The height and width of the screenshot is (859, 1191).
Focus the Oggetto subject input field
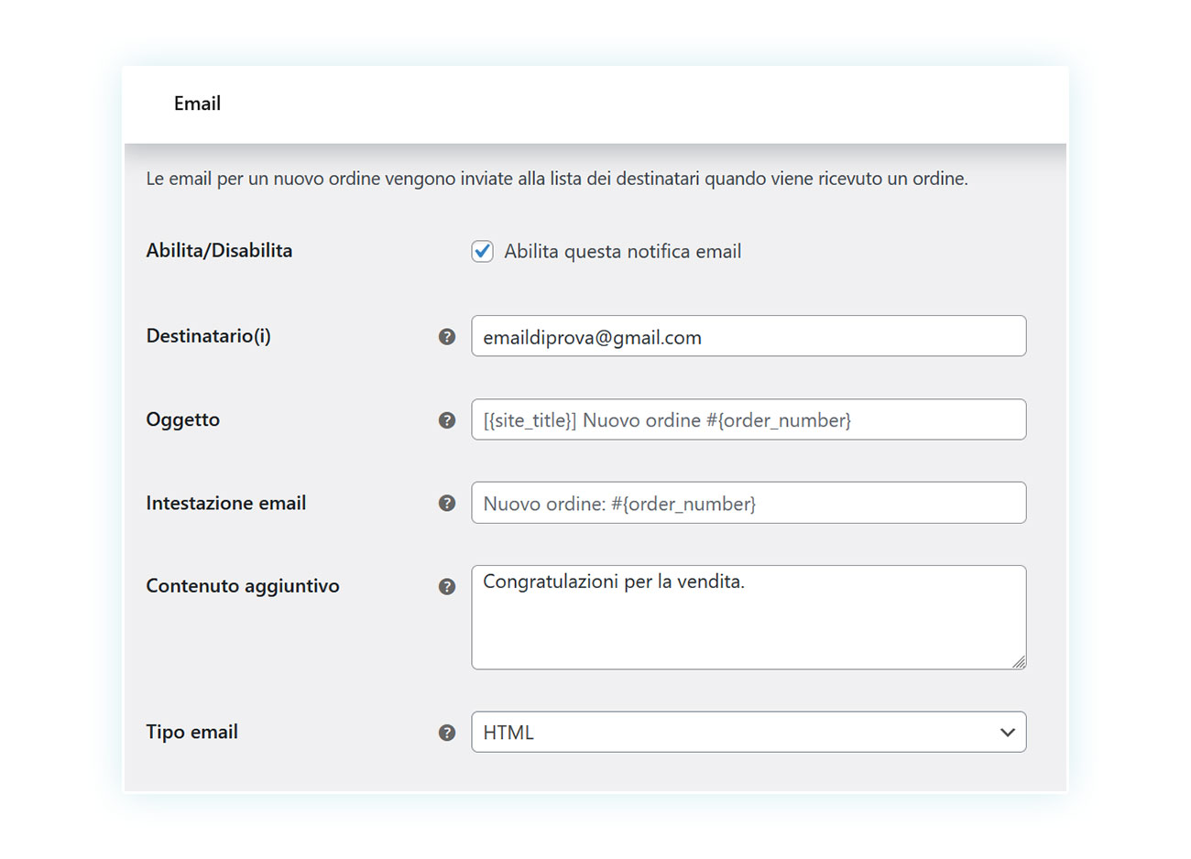coord(748,419)
